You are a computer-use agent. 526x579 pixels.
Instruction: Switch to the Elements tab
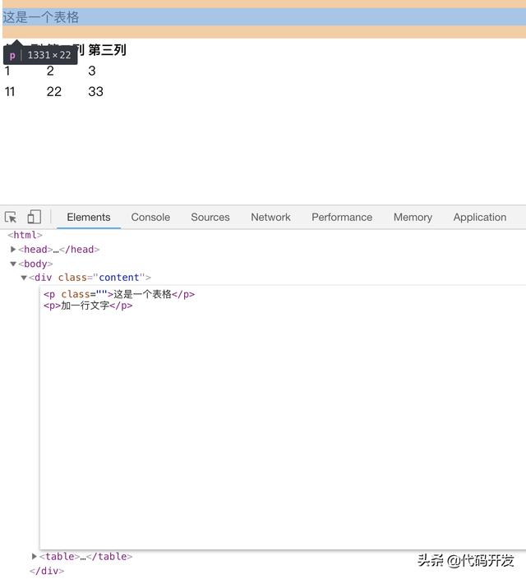89,217
